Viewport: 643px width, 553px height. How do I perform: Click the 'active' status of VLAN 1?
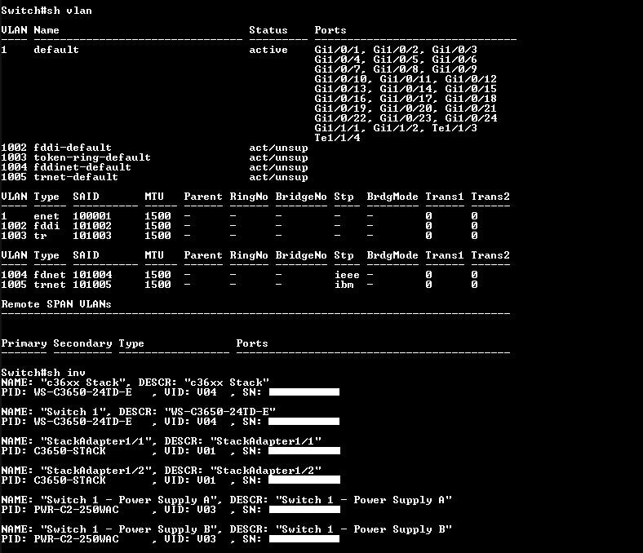pyautogui.click(x=268, y=50)
